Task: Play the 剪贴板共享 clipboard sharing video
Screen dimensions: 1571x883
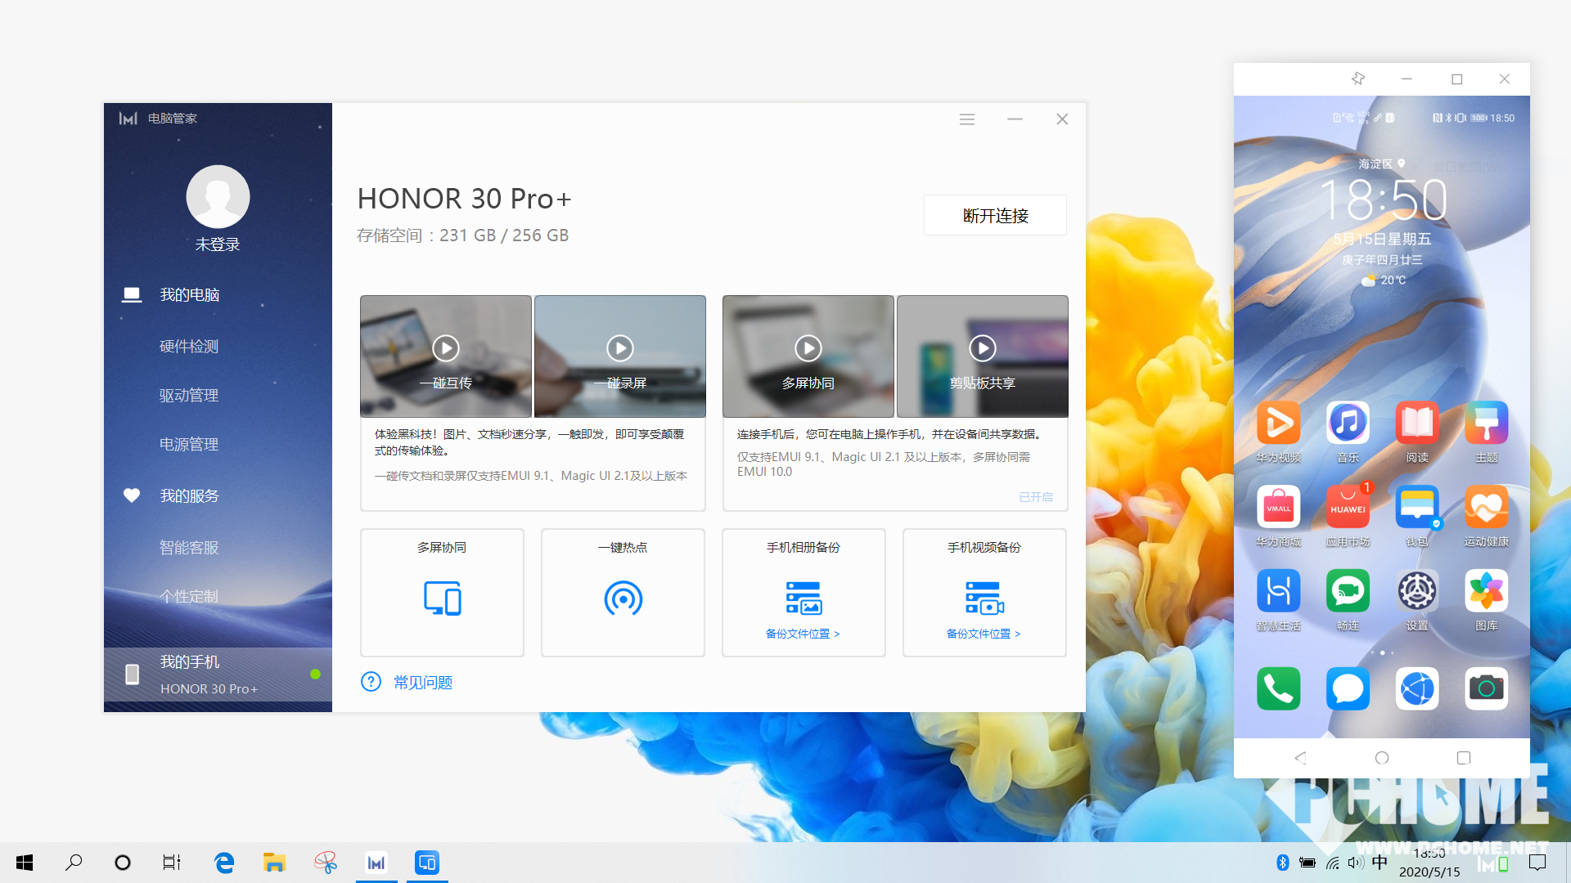Action: pyautogui.click(x=983, y=348)
